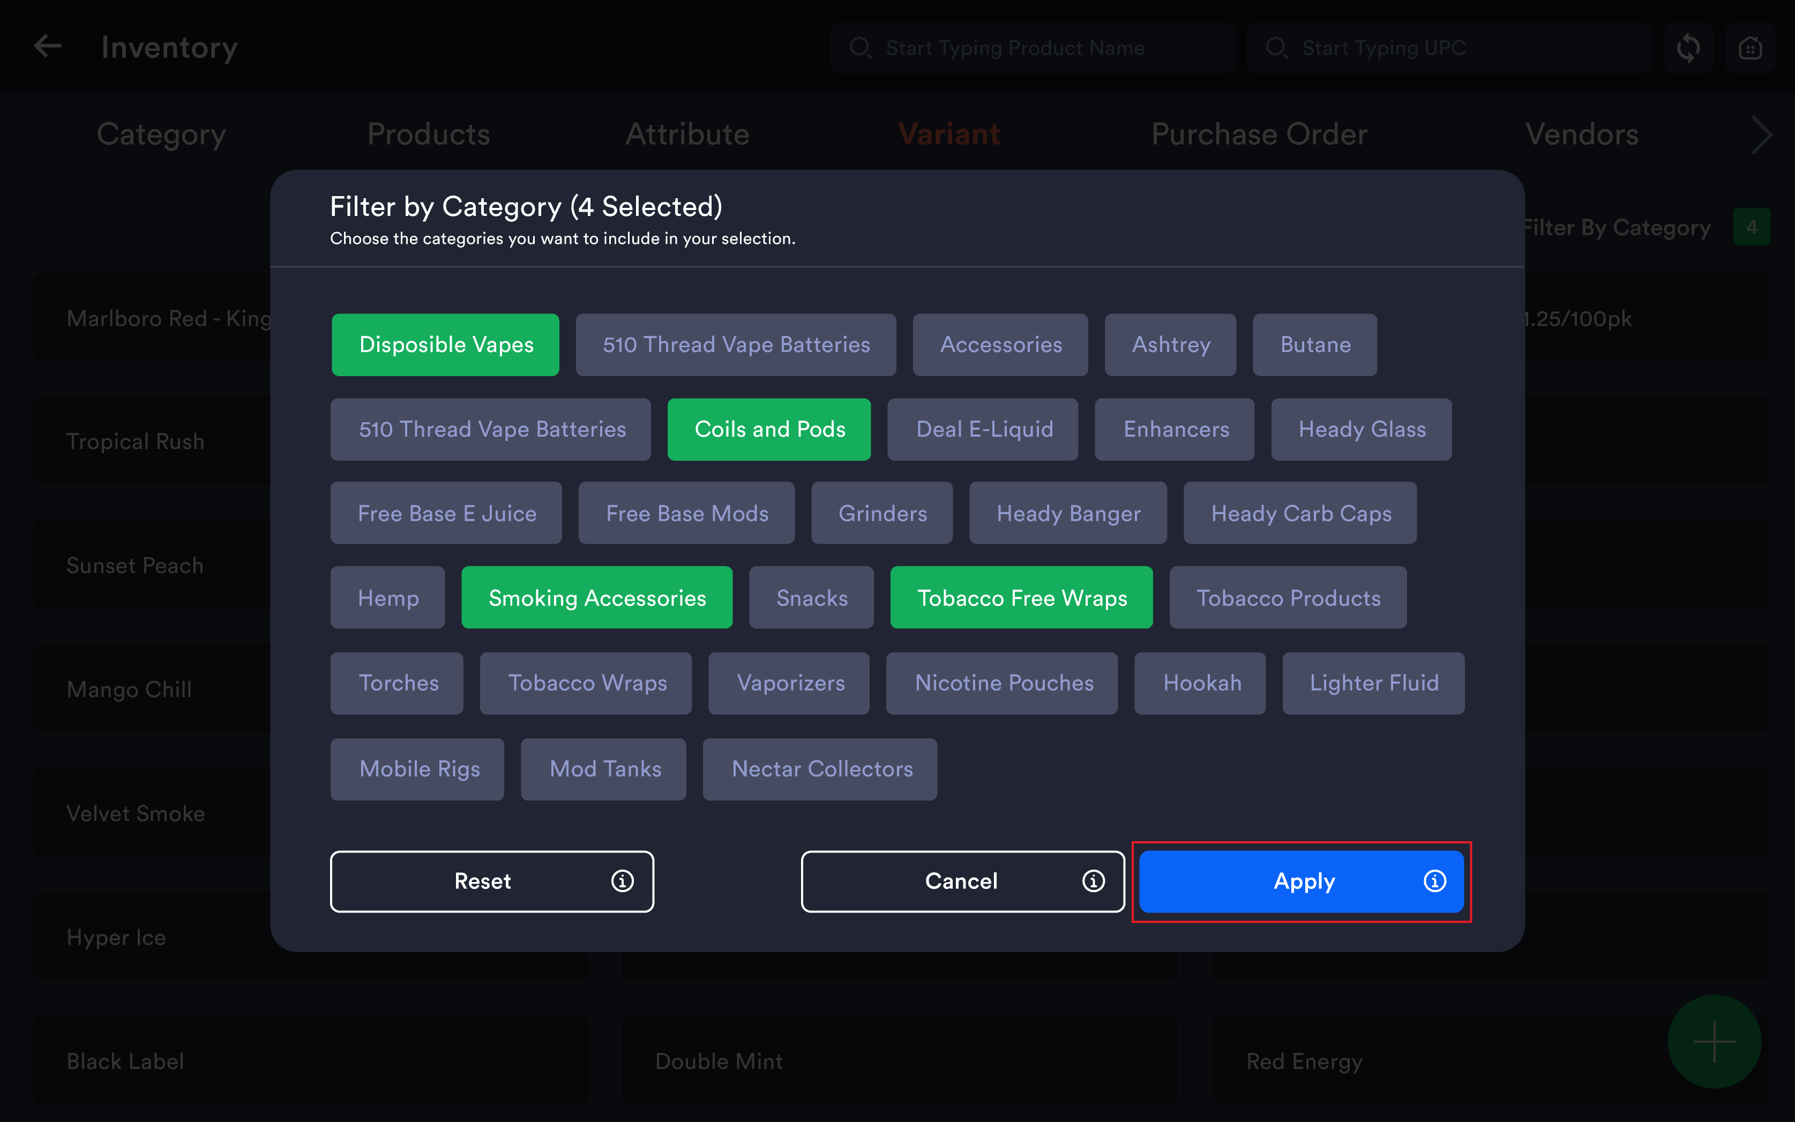Select the Heady Banger category
Viewport: 1795px width, 1122px height.
point(1068,513)
